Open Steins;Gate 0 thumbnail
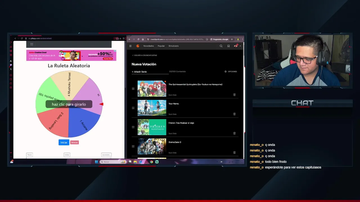Viewport: 360px width, 202px height. [x=152, y=146]
